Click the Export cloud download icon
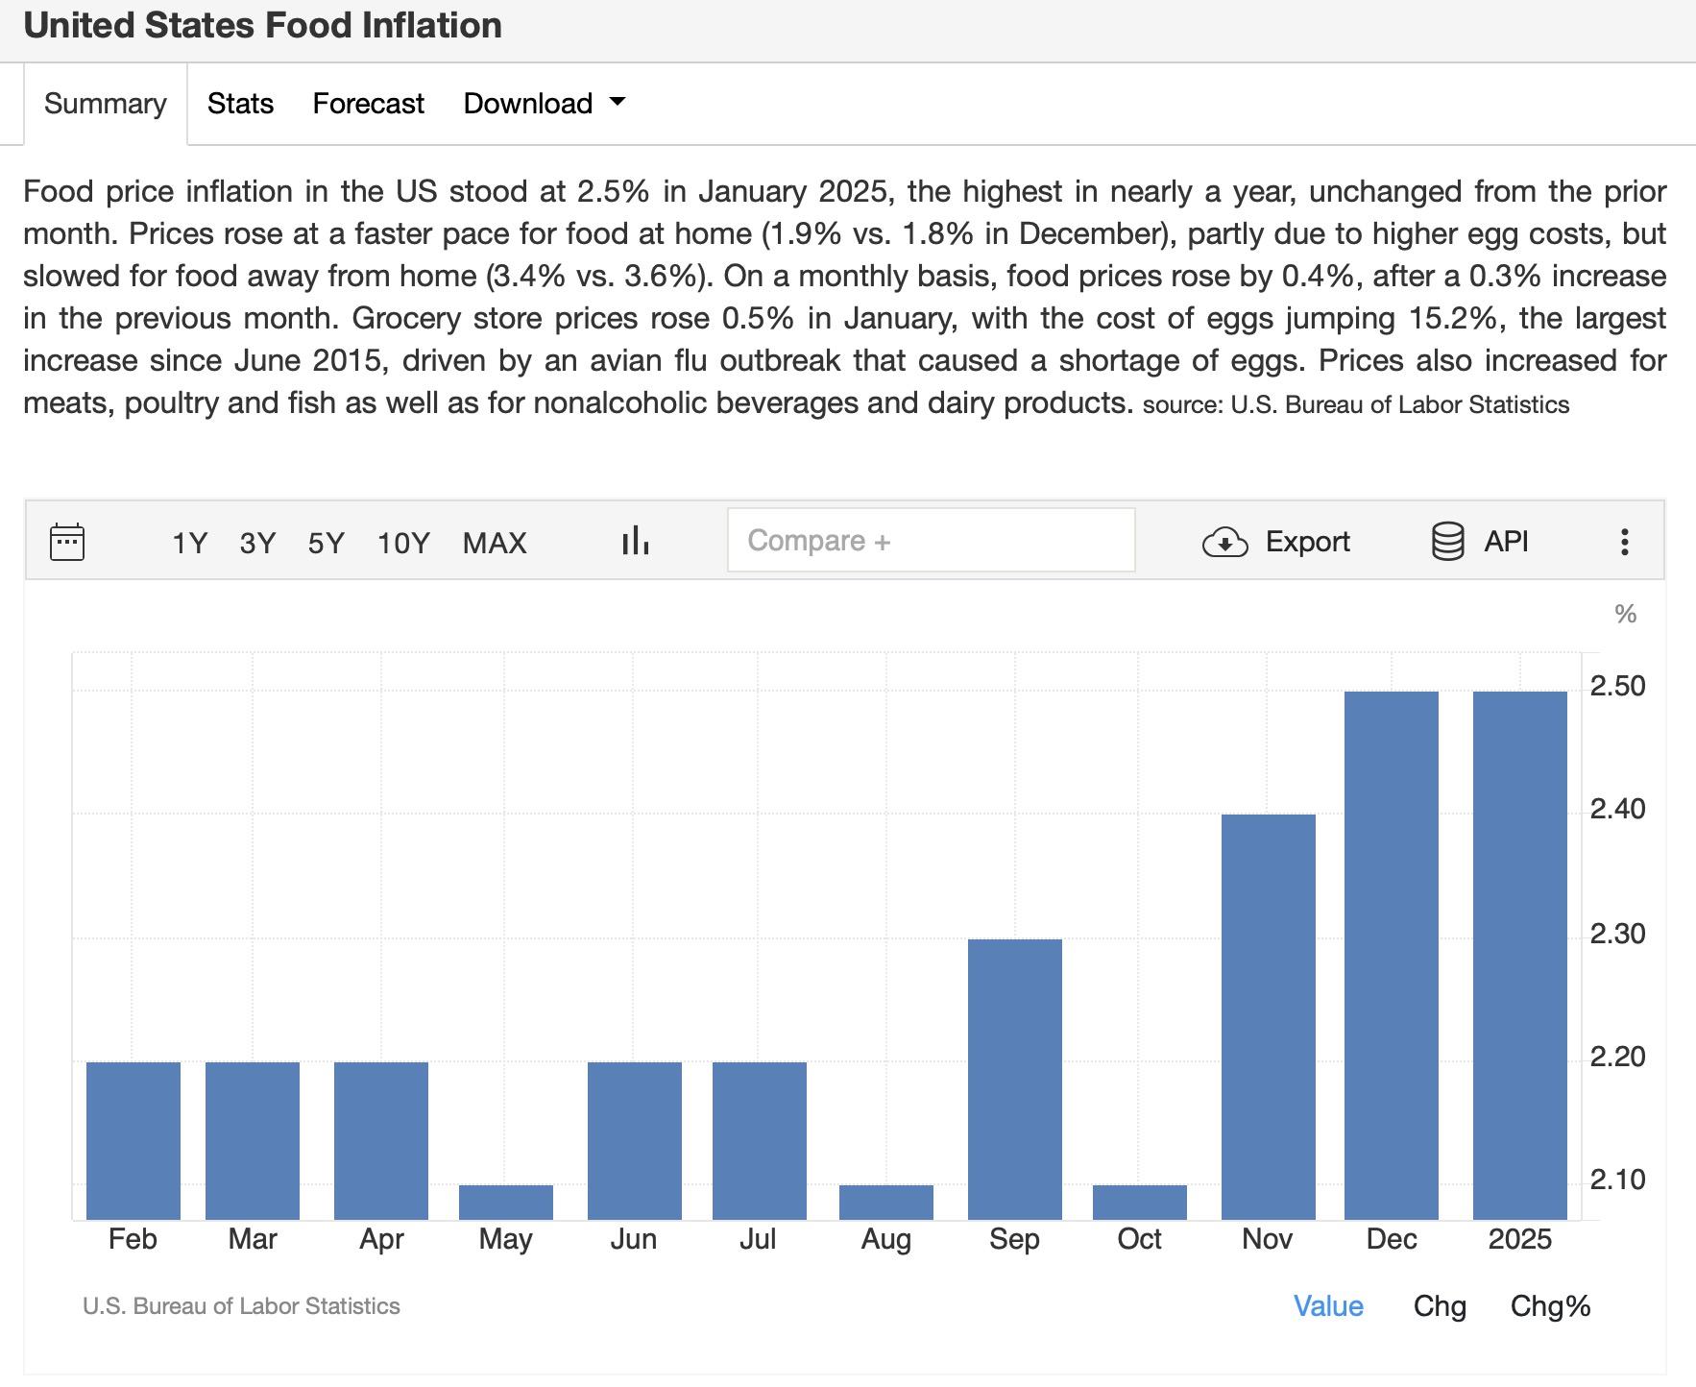This screenshot has width=1696, height=1387. (x=1224, y=543)
